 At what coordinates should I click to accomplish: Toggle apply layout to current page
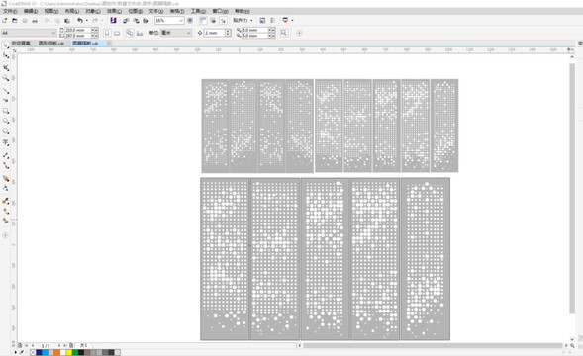140,33
